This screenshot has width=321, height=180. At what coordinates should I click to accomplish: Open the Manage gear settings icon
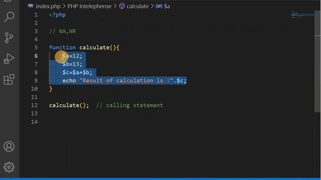click(x=9, y=167)
